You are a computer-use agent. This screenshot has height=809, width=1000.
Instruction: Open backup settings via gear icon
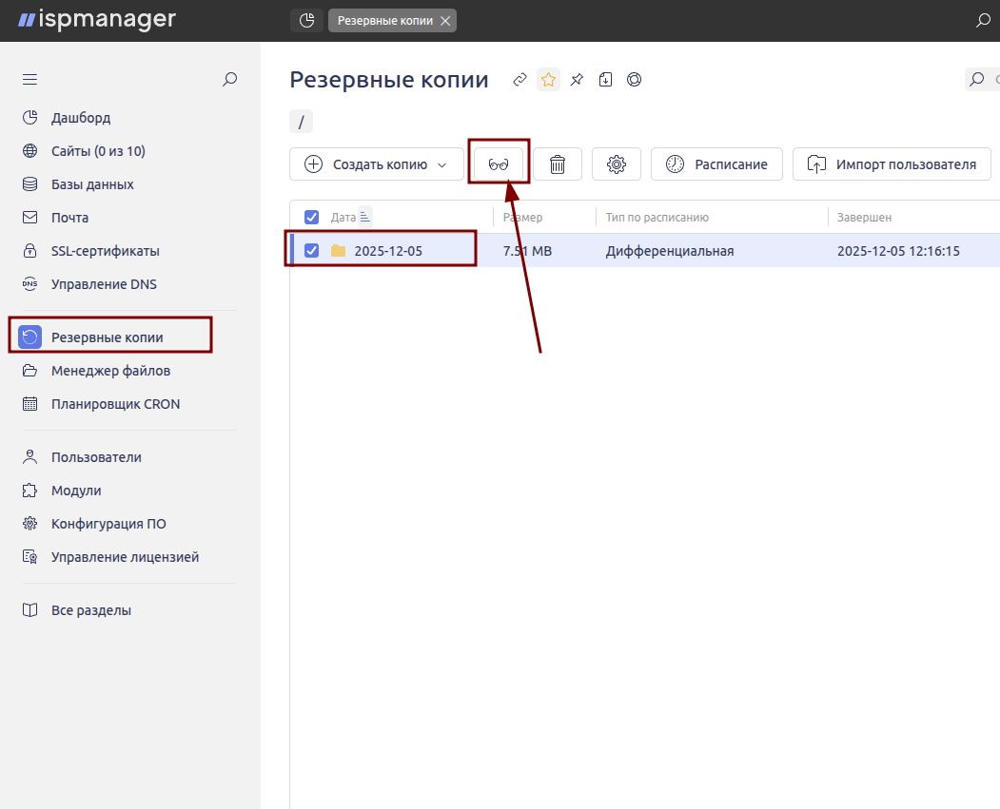click(617, 164)
